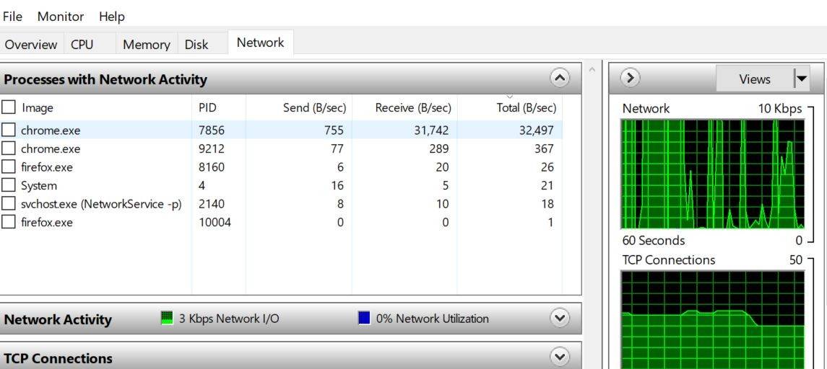Expand the TCP Connections section

pos(560,356)
